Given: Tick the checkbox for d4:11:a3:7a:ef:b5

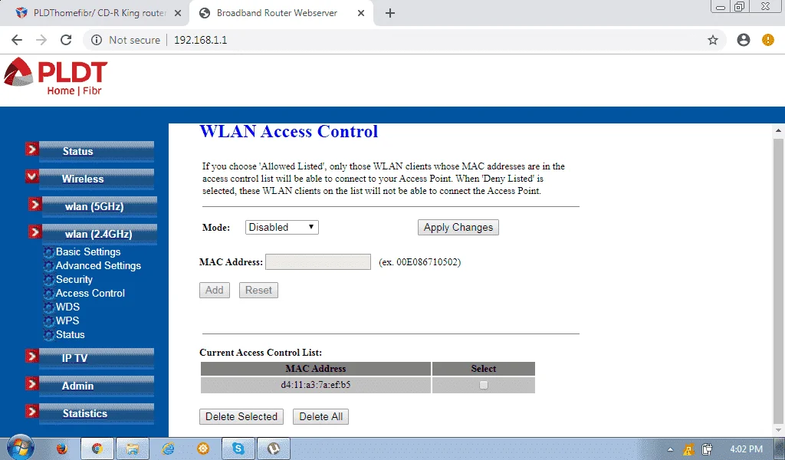Looking at the screenshot, I should [483, 385].
